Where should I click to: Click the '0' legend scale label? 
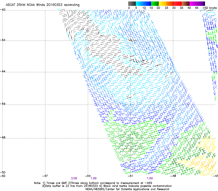pyautogui.click(x=129, y=8)
